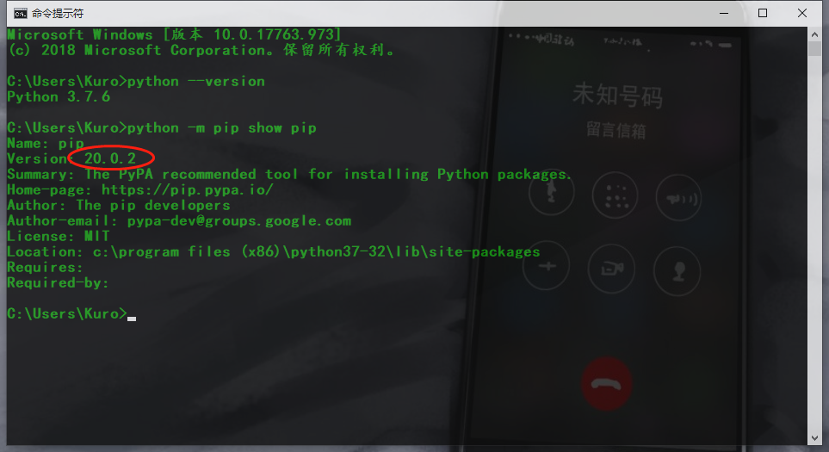Click the pypa-dev@groups.google.com email text
This screenshot has height=452, width=829.
239,221
